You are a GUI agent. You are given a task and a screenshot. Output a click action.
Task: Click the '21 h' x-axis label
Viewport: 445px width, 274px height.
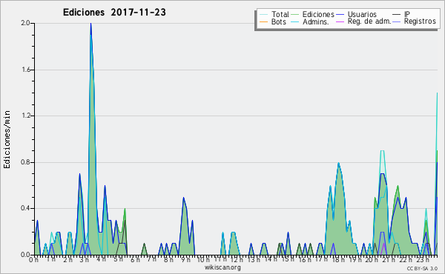[389, 260]
